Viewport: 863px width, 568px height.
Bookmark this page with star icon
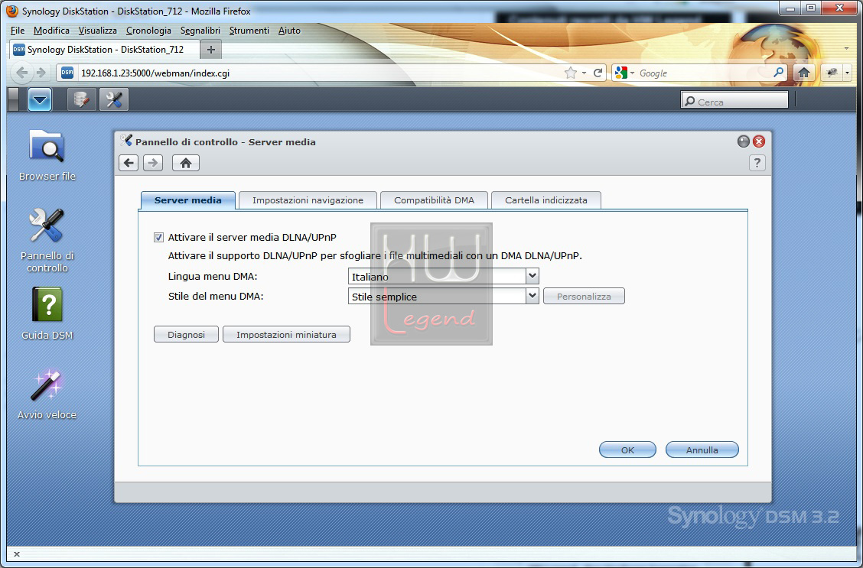(570, 73)
